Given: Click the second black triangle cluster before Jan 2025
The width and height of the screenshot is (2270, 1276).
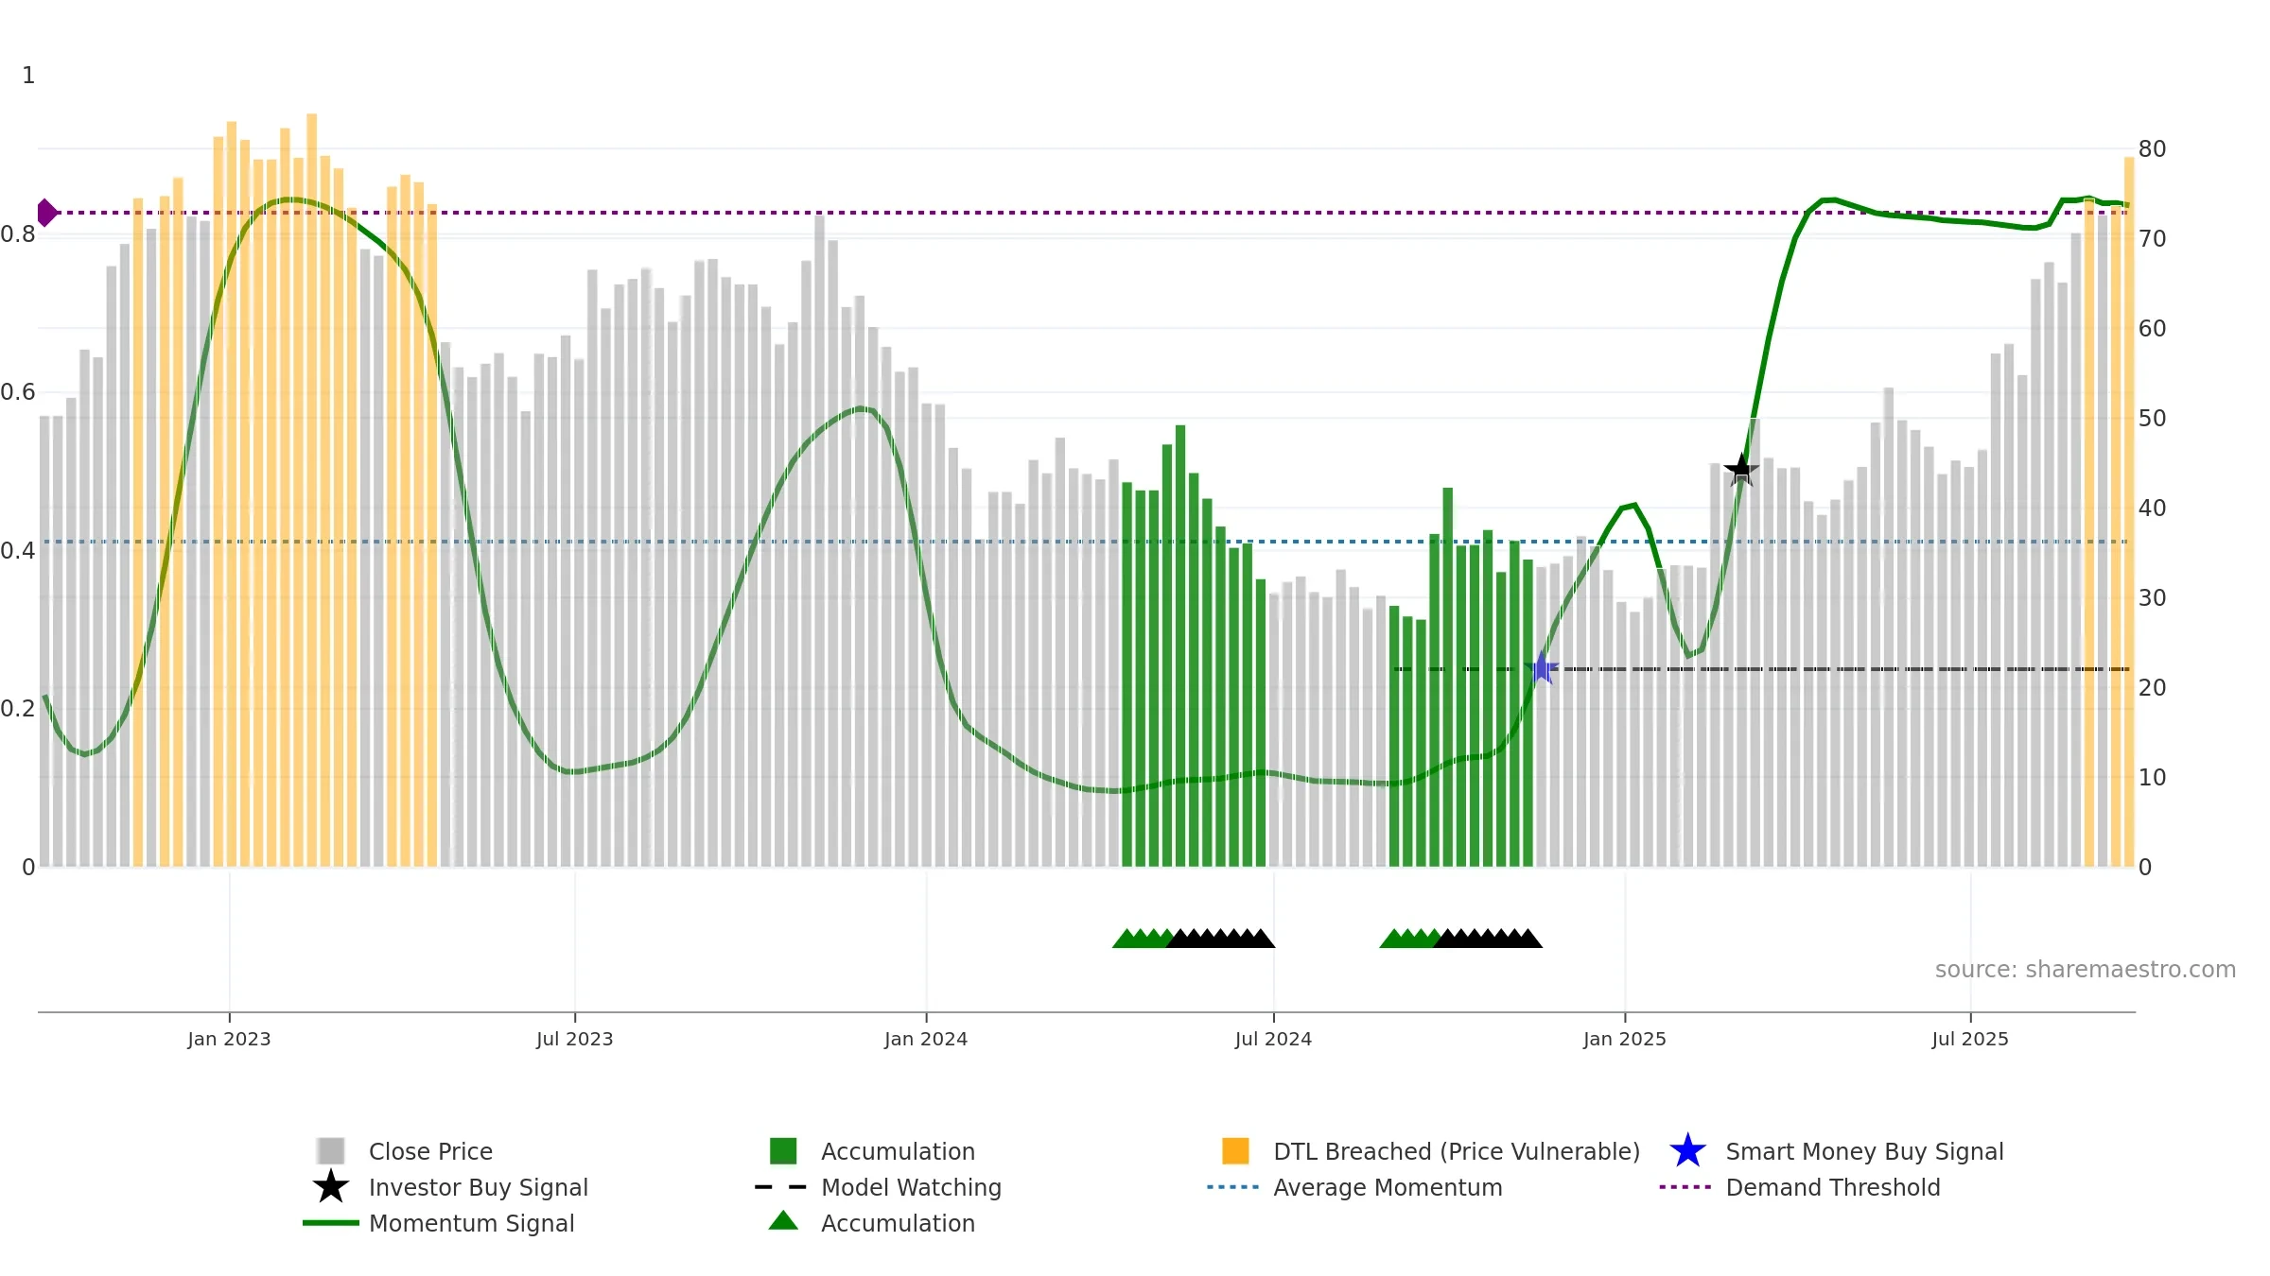Looking at the screenshot, I should 1488,939.
